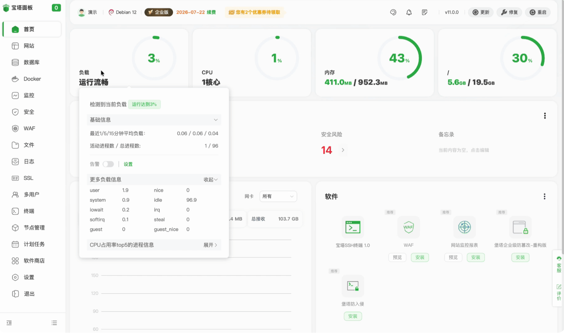Click the 宝塔SSH终端 software icon
Image resolution: width=564 pixels, height=336 pixels.
pyautogui.click(x=353, y=227)
